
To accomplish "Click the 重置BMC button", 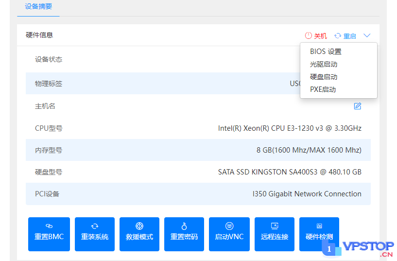I will point(49,234).
